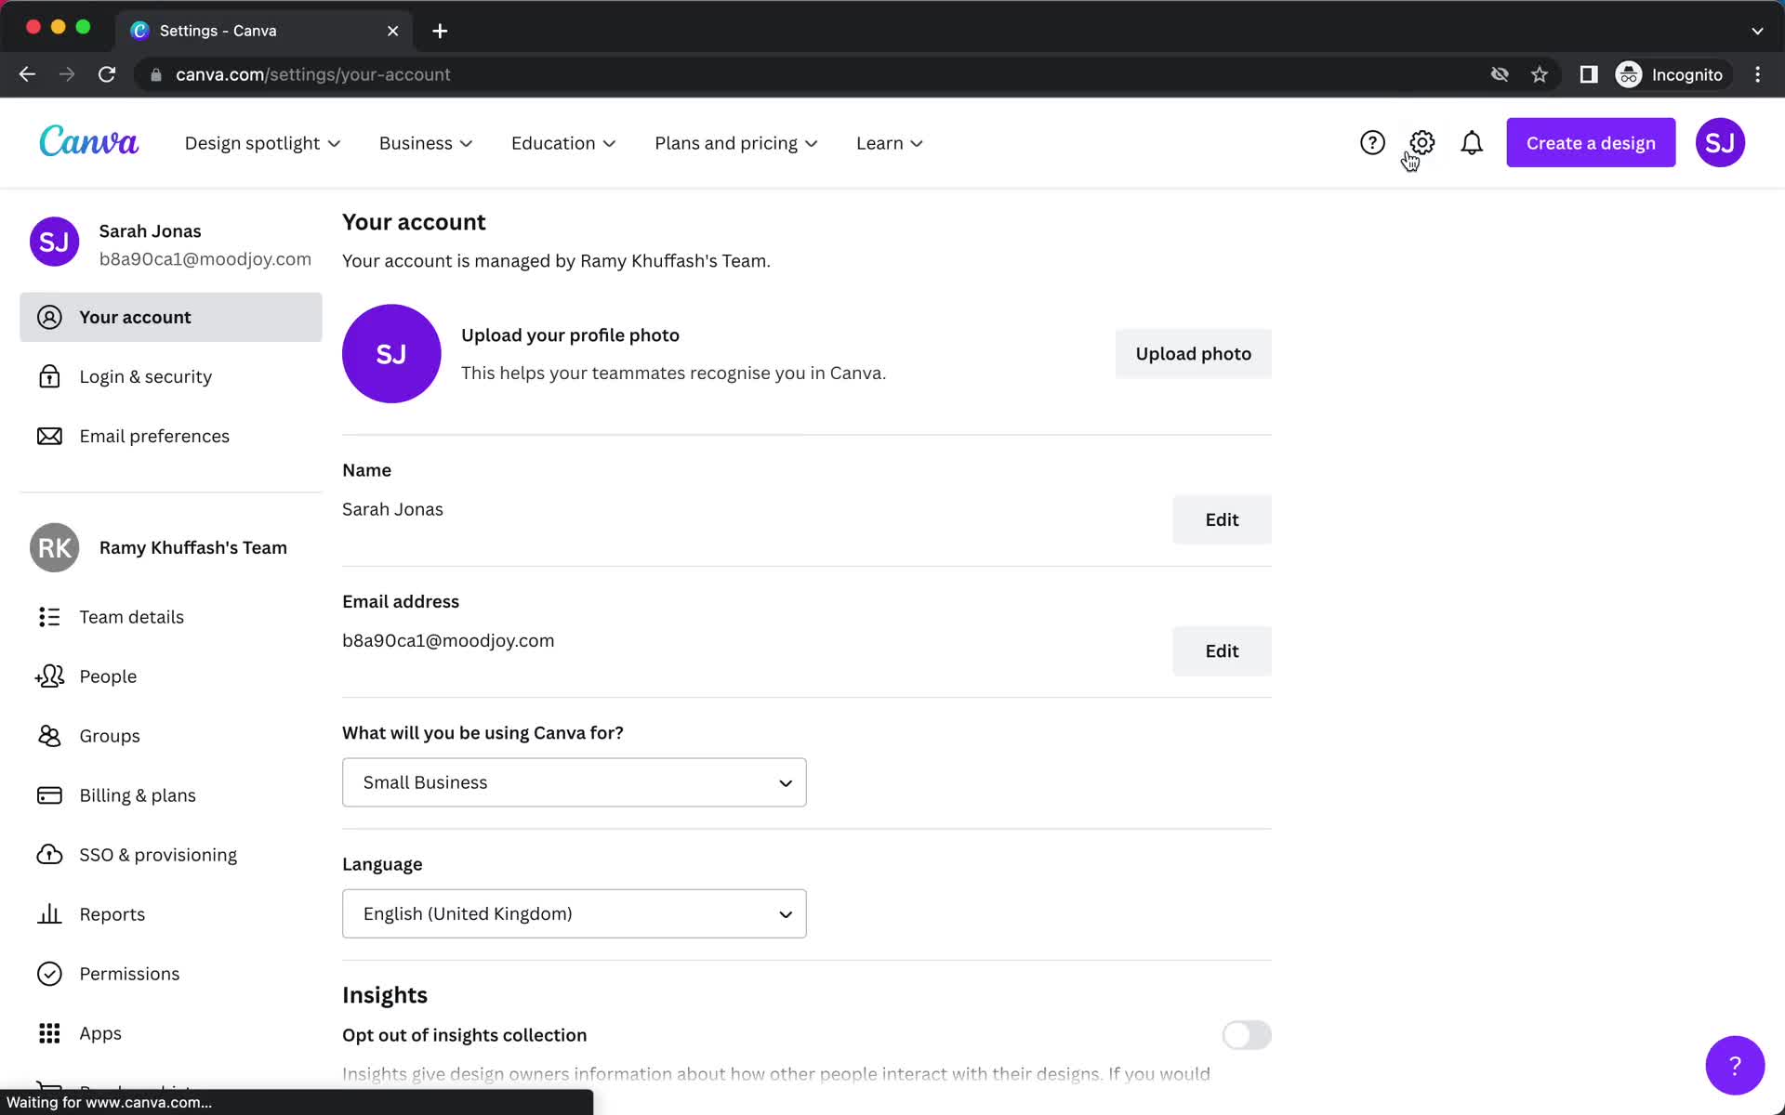
Task: Expand the Design spotlight menu
Action: (x=262, y=143)
